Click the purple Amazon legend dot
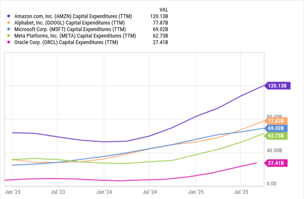The image size is (304, 199). pyautogui.click(x=9, y=16)
